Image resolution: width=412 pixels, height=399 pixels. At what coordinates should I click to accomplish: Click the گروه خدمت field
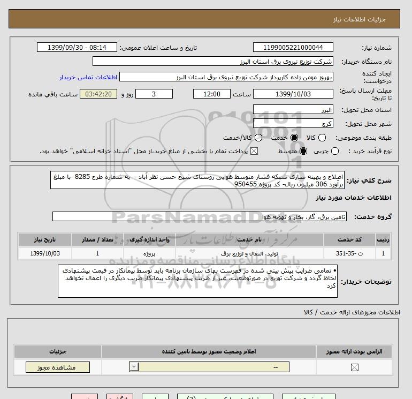(200, 216)
